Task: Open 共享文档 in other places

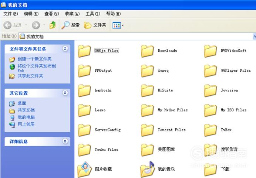Action: [x=26, y=110]
